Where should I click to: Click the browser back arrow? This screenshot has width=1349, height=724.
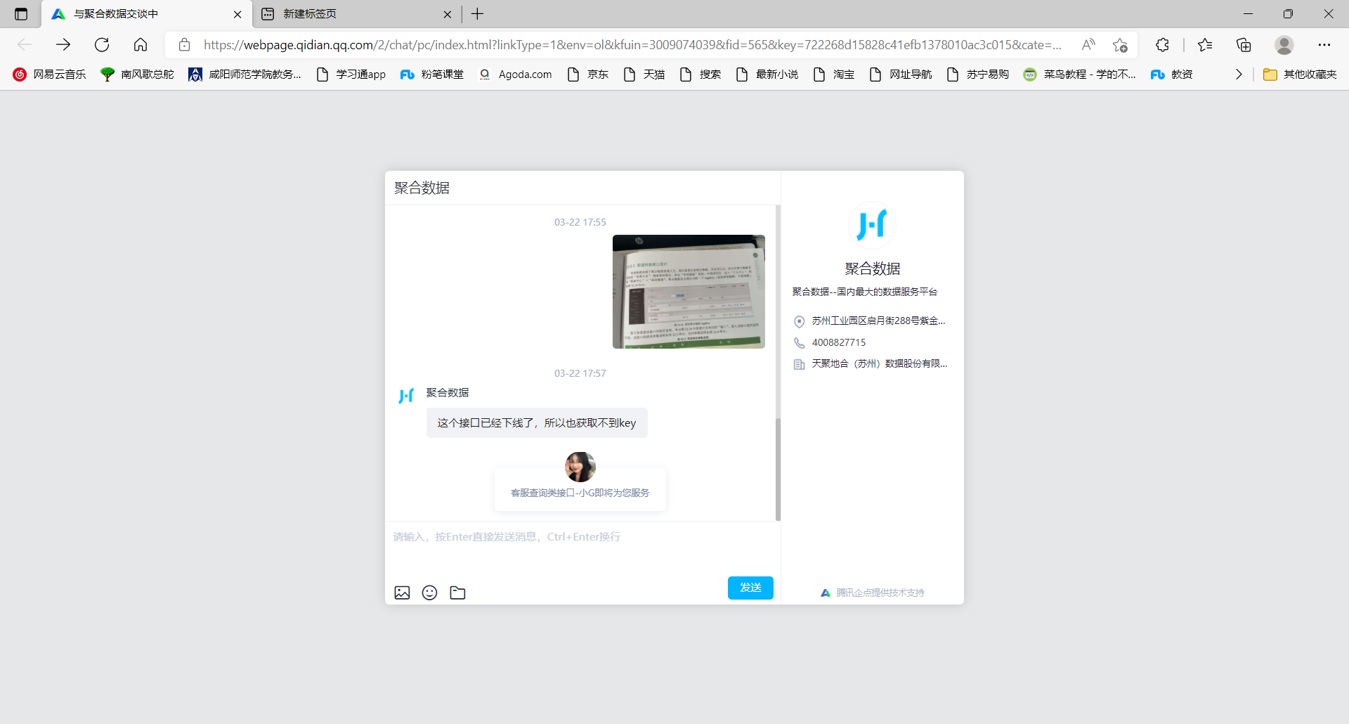[25, 45]
